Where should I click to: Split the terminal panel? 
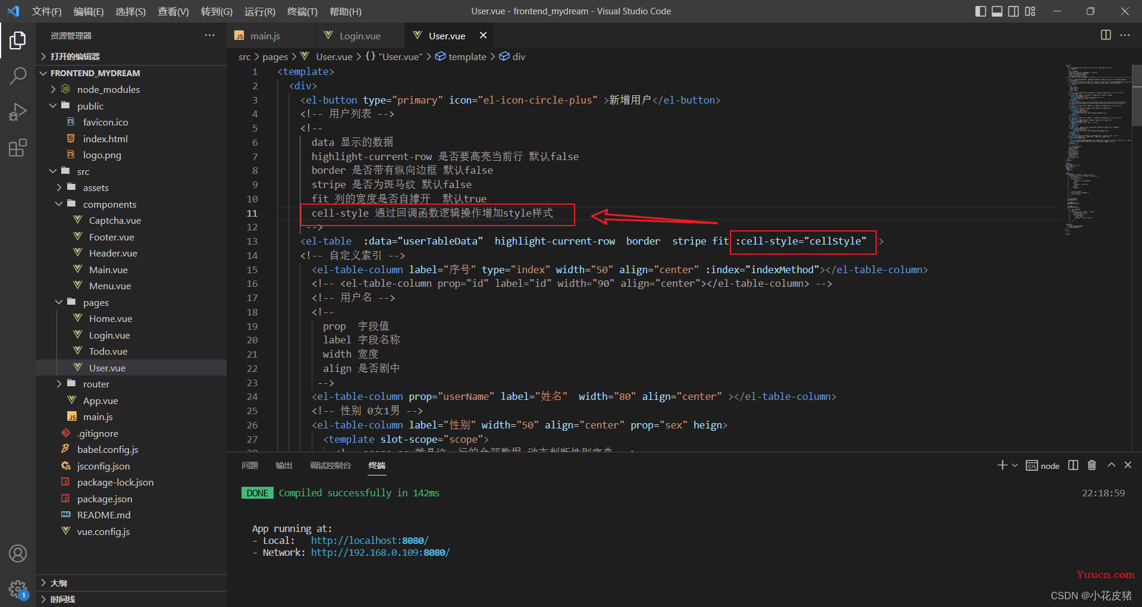[1073, 465]
